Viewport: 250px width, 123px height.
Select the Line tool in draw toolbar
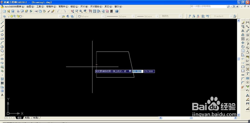click(x=2, y=23)
